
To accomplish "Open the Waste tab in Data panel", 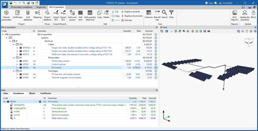I will pos(32,93).
